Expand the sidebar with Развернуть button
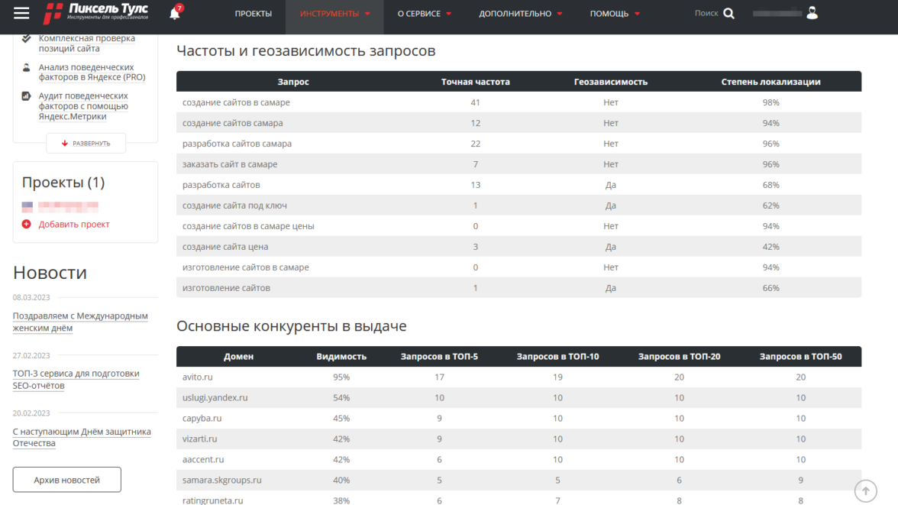Screen dimensions: 898x505 click(x=86, y=144)
